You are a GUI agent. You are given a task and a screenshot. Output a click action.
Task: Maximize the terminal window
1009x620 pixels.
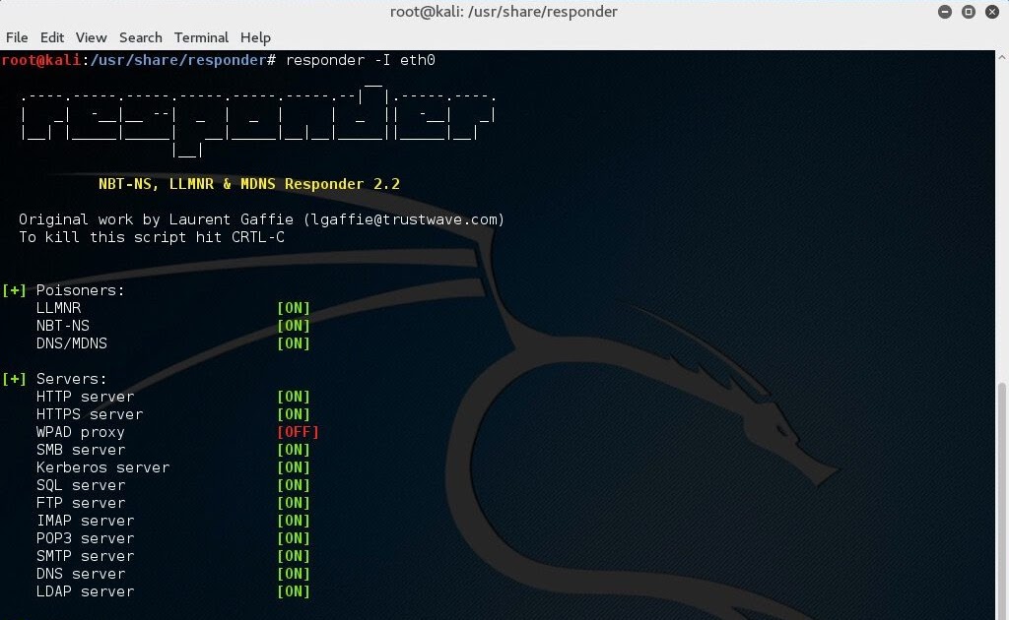click(969, 12)
